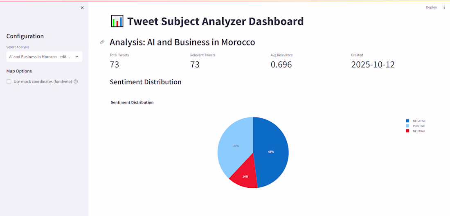Select the 48% dark blue pie slice
The width and height of the screenshot is (450, 216).
click(272, 152)
